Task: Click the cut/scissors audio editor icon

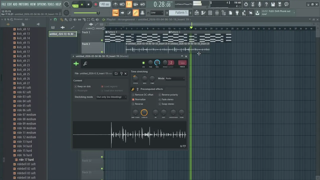Action: [x=253, y=4]
